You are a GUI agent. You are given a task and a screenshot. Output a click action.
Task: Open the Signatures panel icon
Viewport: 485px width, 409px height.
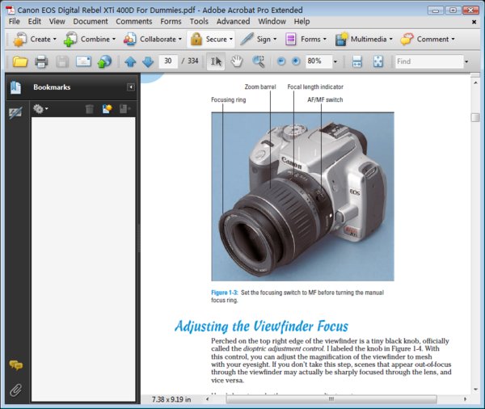15,113
